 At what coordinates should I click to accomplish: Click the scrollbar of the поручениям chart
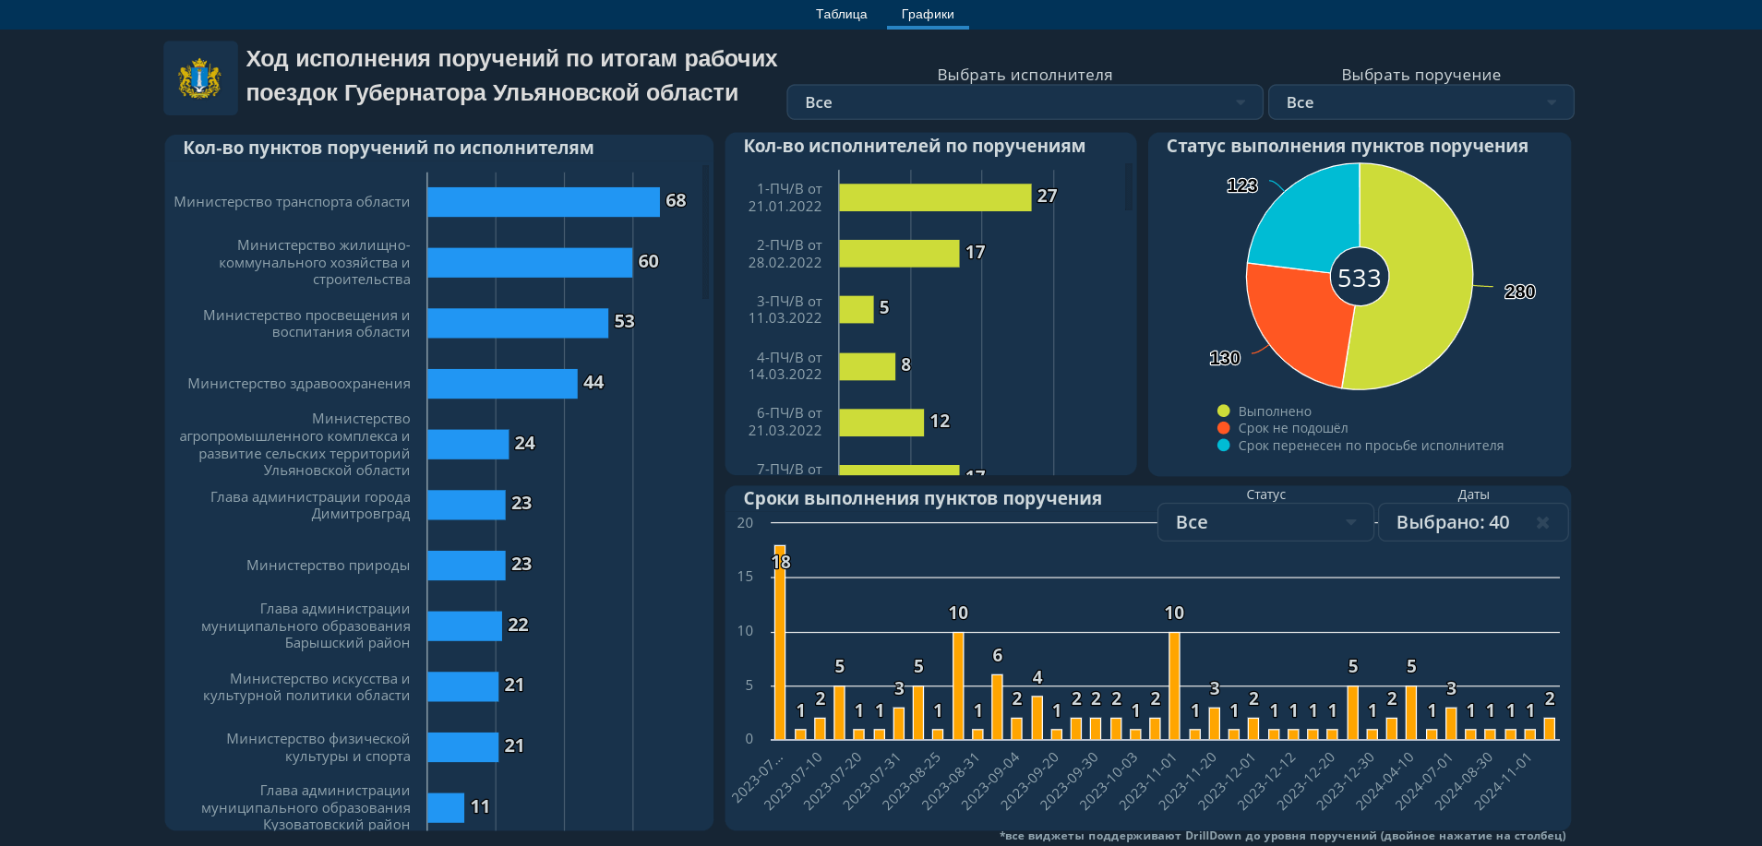pyautogui.click(x=1128, y=187)
